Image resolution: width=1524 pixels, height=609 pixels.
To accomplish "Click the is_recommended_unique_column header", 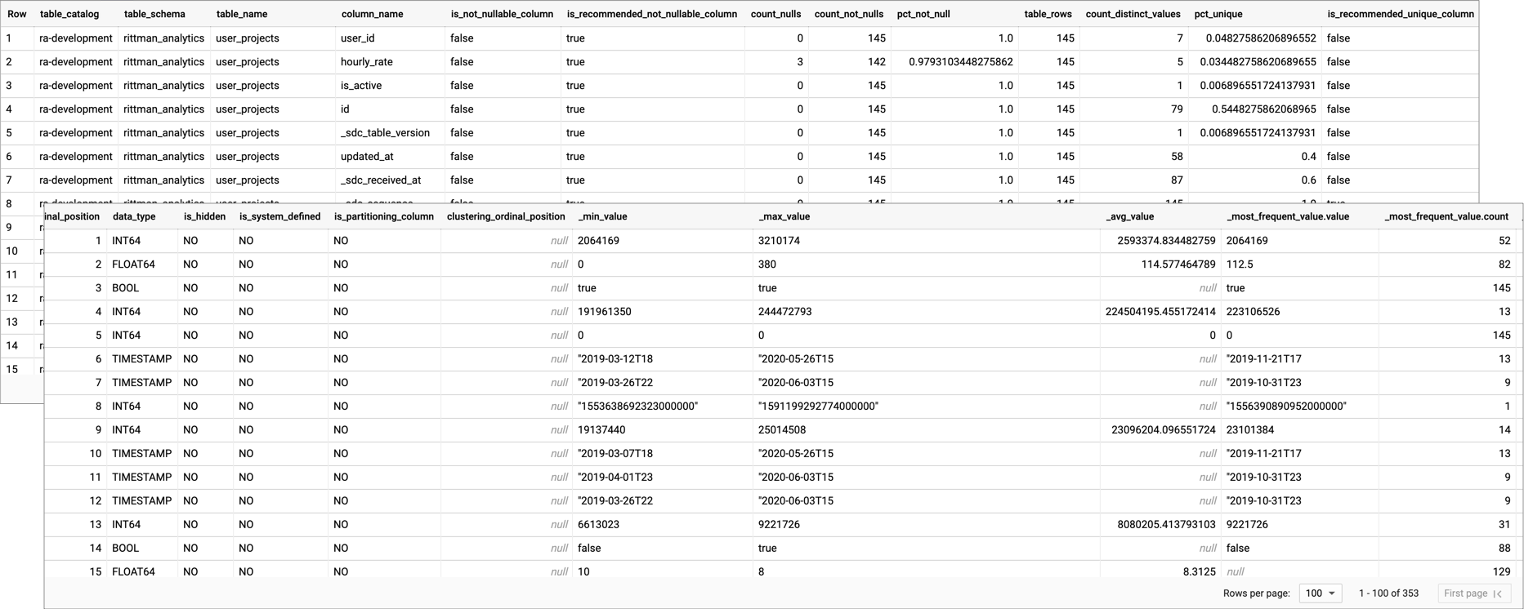I will click(x=1400, y=14).
